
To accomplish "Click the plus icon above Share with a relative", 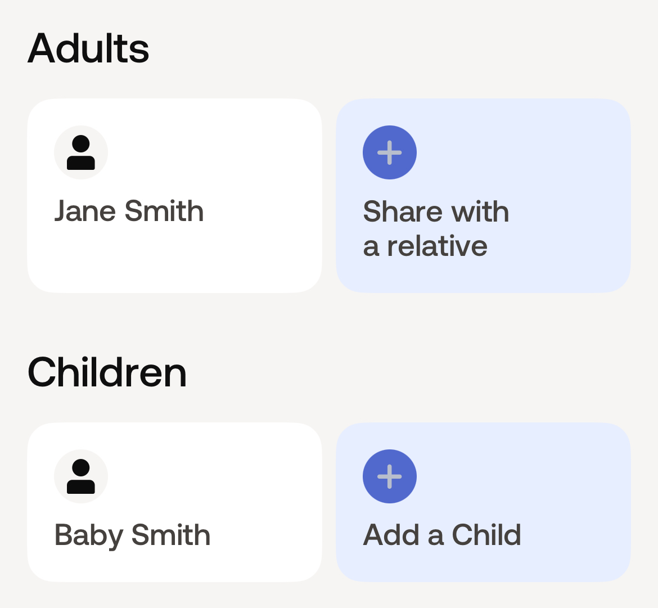I will click(x=389, y=152).
